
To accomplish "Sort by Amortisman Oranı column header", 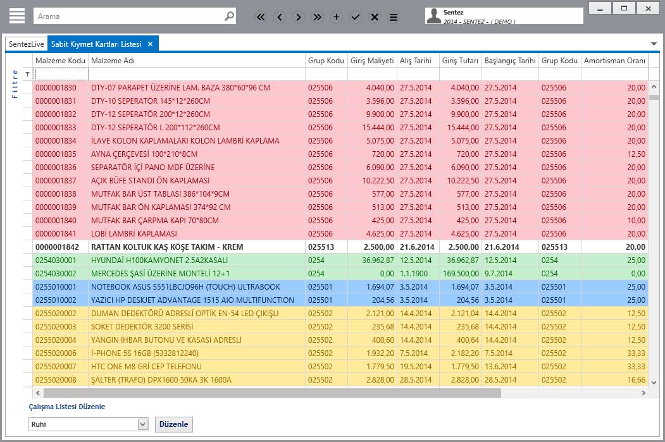I will point(614,61).
